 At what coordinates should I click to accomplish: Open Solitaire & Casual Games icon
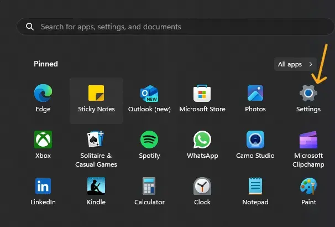pos(96,140)
